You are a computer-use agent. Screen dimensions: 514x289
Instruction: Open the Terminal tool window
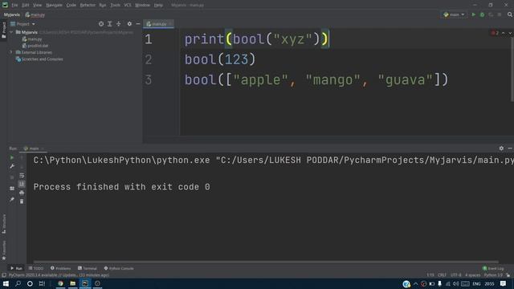pos(88,268)
